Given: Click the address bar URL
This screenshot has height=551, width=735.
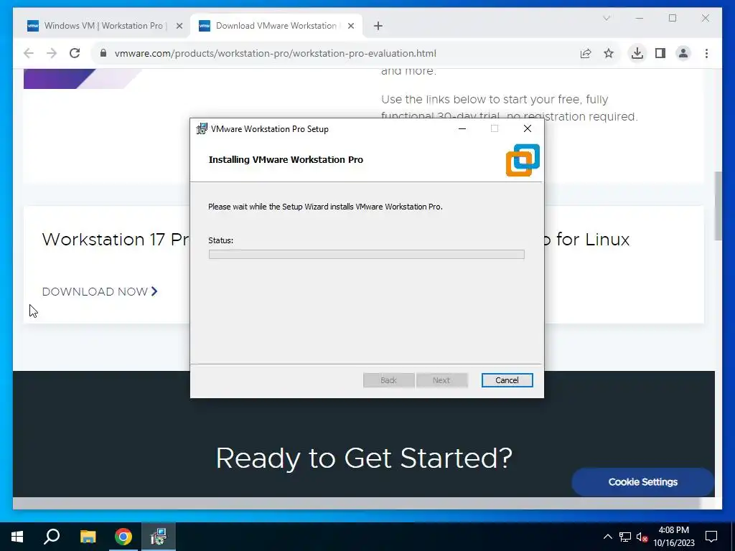Looking at the screenshot, I should 275,53.
